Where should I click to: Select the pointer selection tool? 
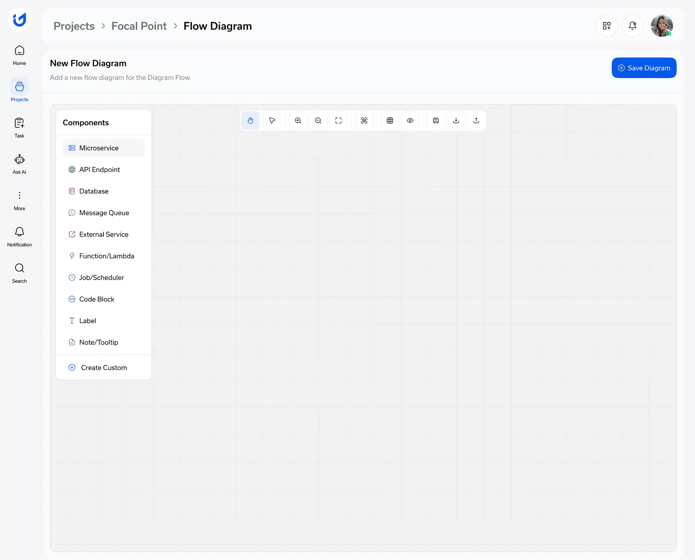tap(272, 120)
